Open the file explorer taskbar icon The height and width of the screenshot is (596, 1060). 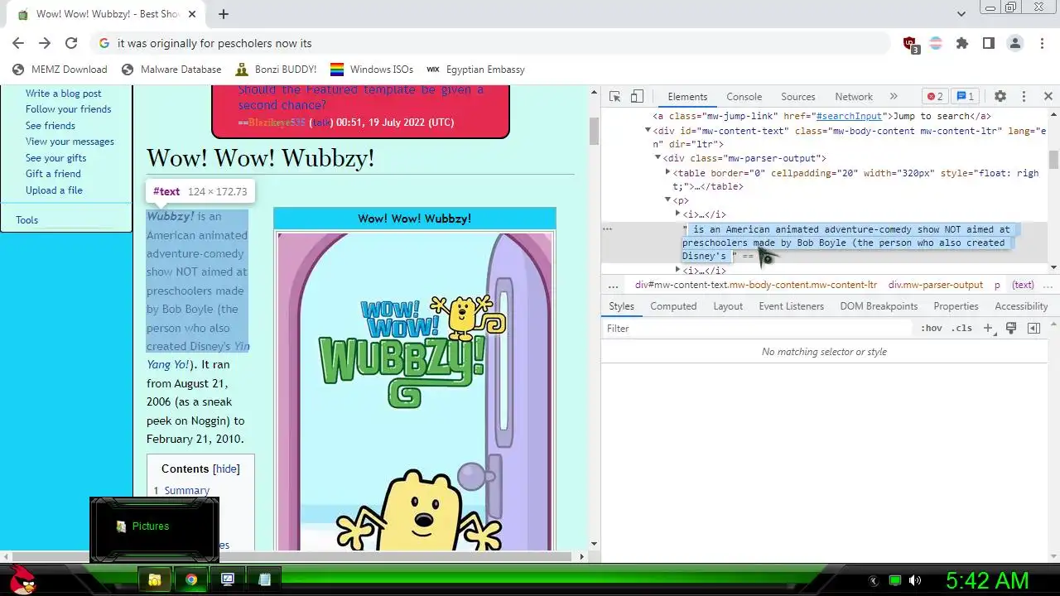[155, 579]
